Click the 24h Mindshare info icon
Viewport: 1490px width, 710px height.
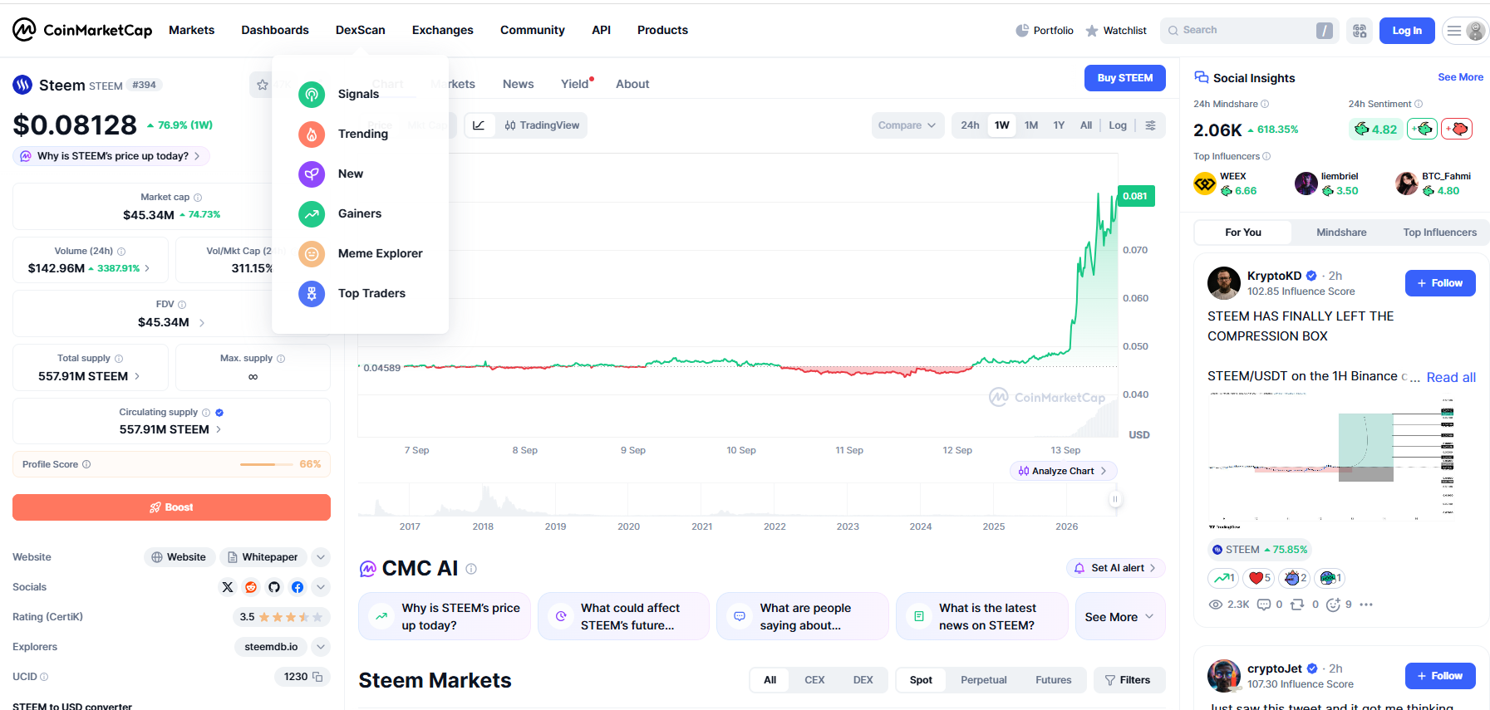1265,104
